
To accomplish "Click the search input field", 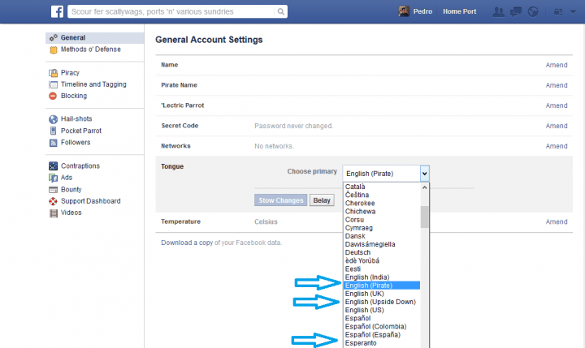I will [171, 11].
